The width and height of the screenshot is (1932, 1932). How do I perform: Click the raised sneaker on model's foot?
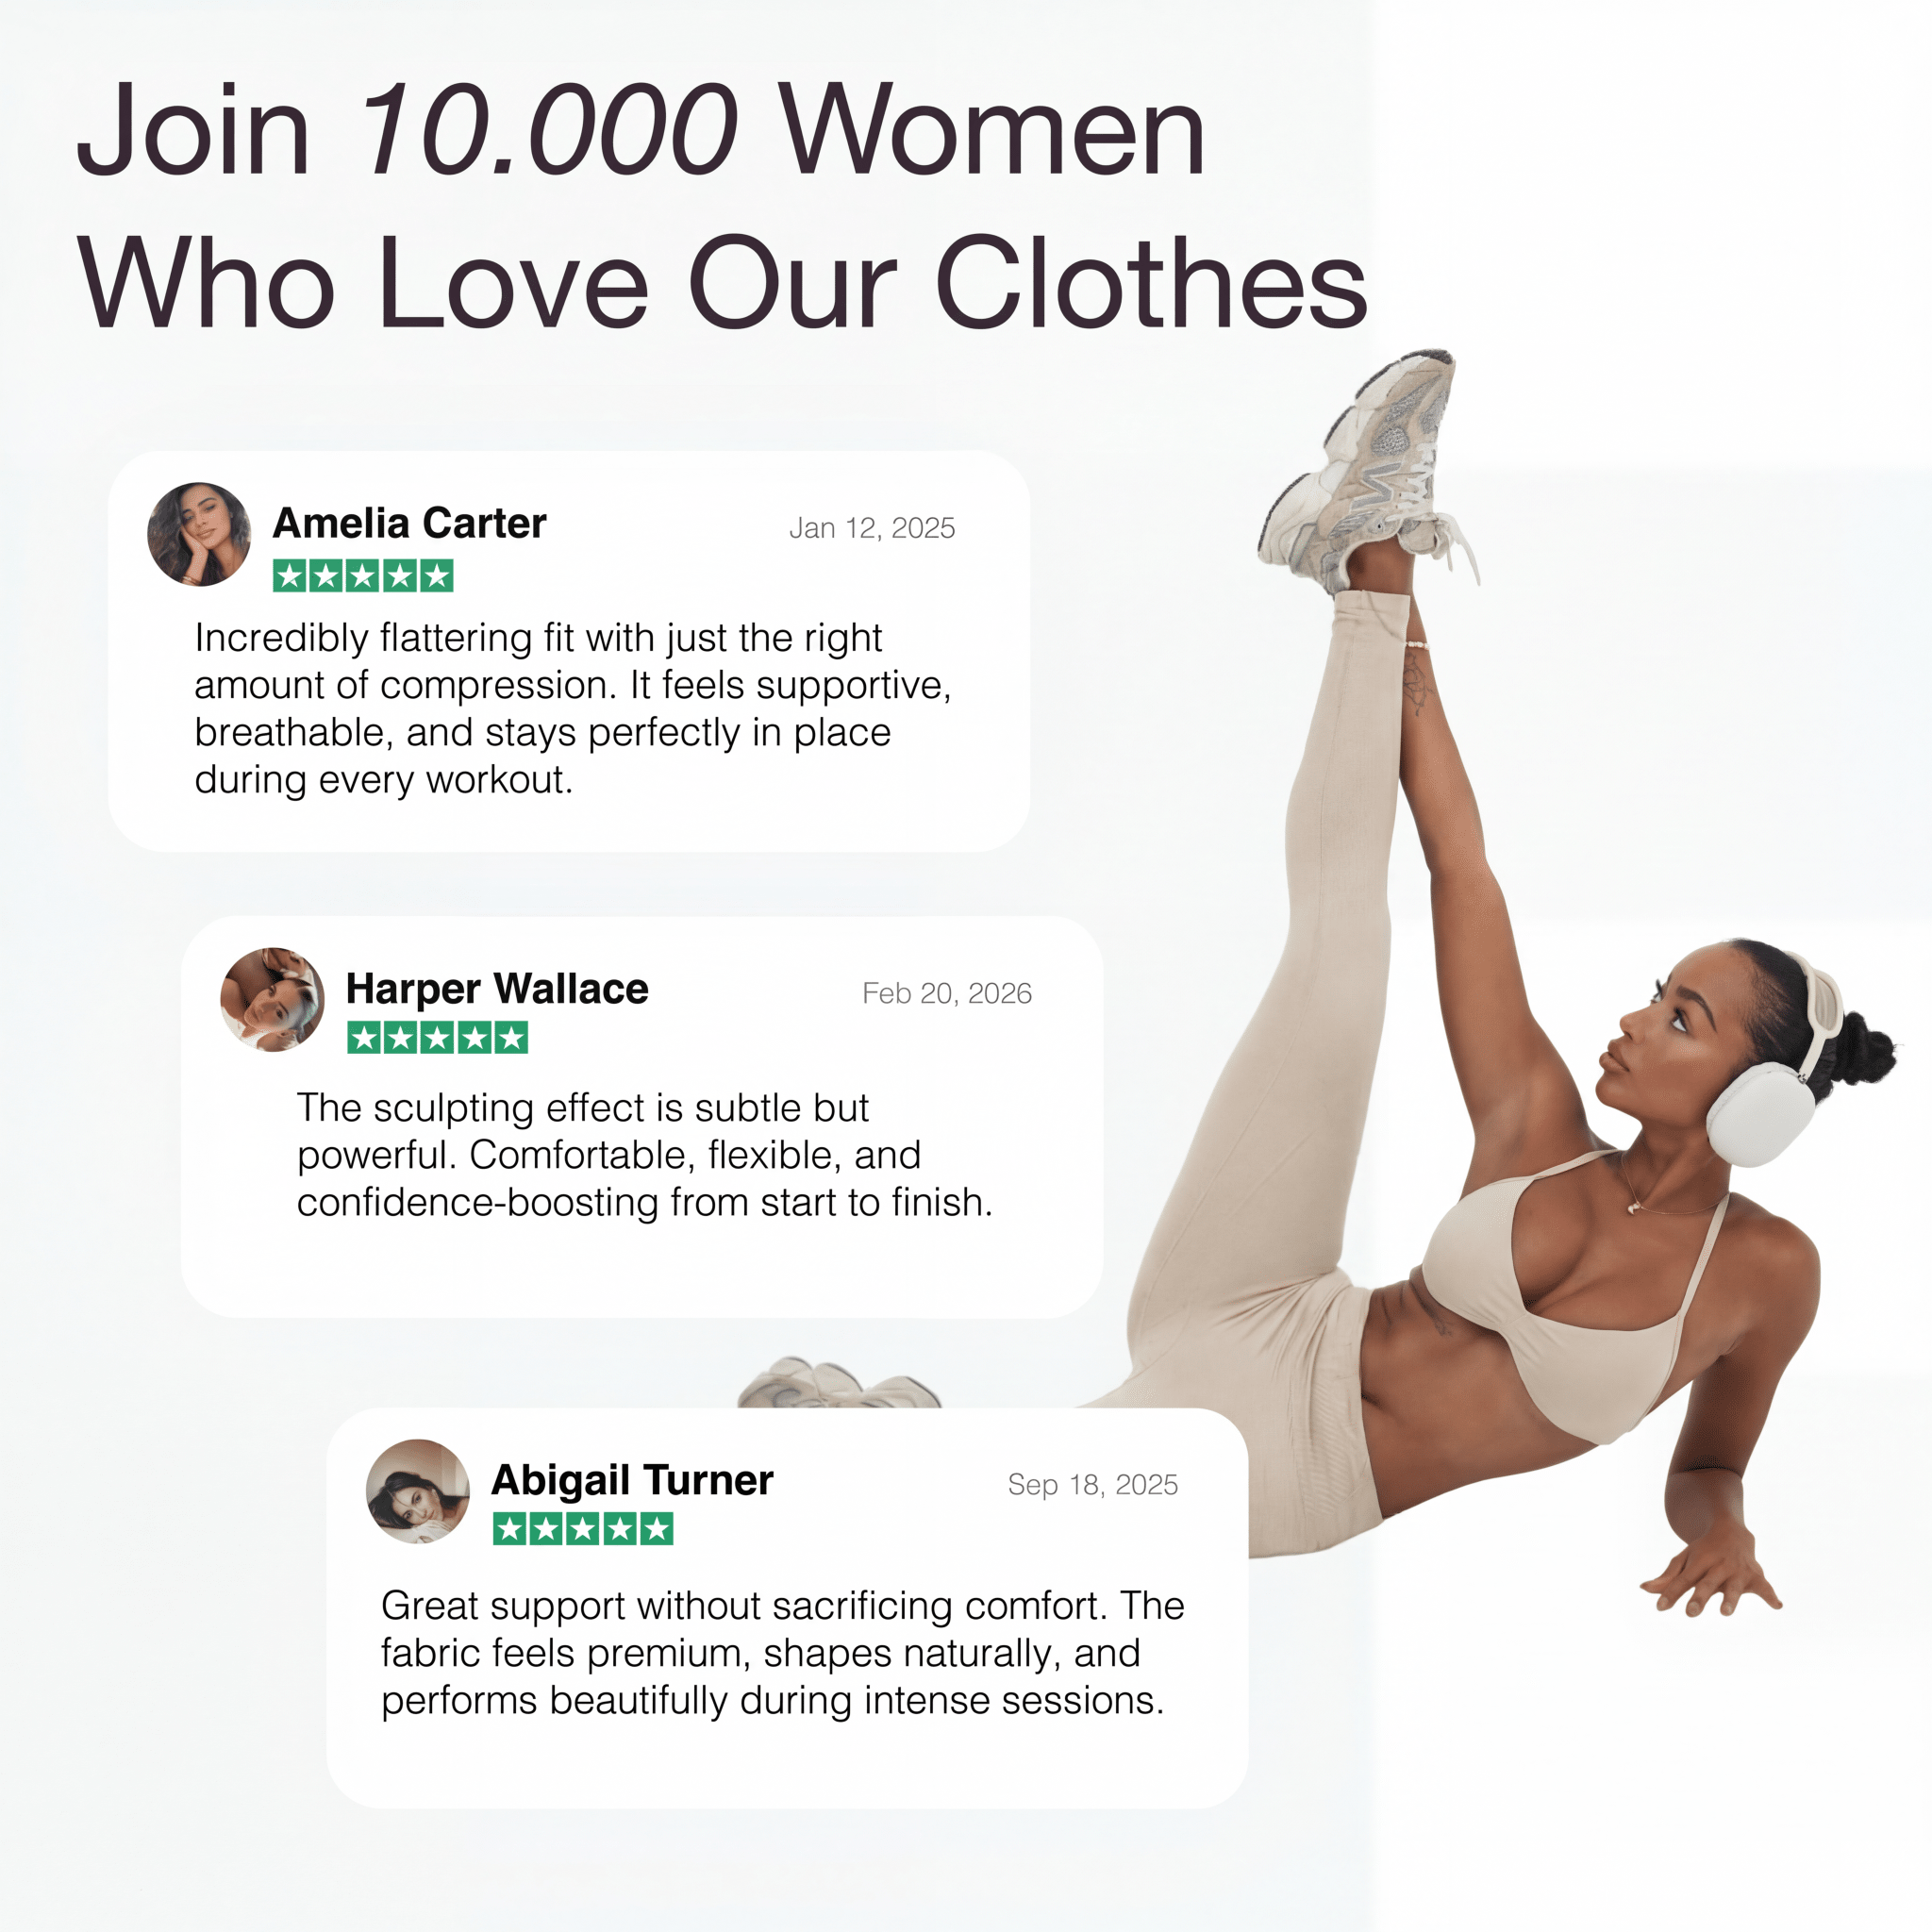coord(1367,470)
